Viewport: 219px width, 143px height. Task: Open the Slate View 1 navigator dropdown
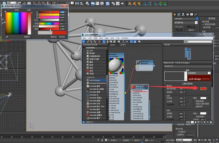pyautogui.click(x=198, y=42)
